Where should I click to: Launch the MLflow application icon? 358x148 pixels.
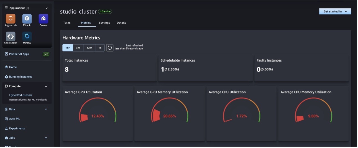click(27, 36)
